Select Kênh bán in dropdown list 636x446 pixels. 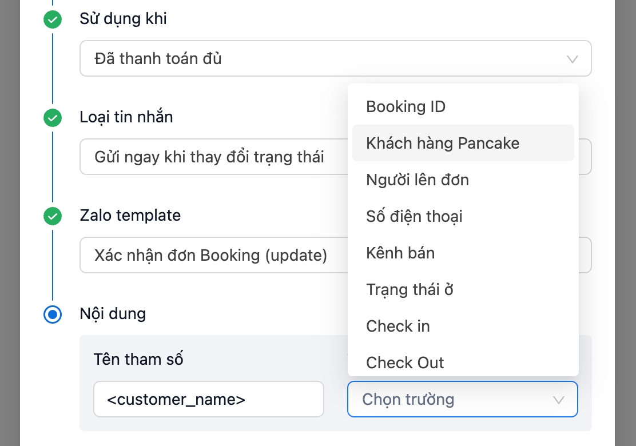(x=400, y=253)
